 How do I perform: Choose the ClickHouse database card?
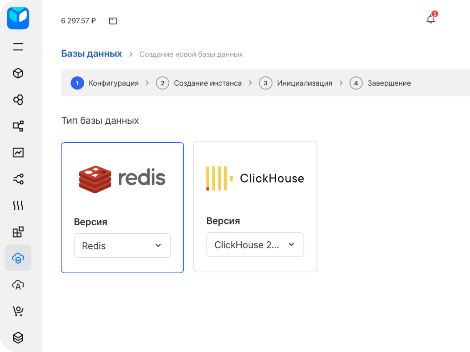tap(255, 207)
